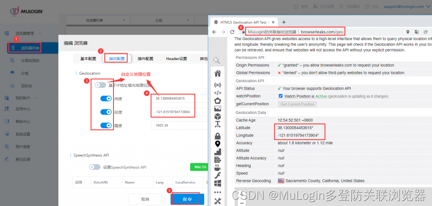
Task: Open the support@mulogin.com account dropdown
Action: pyautogui.click(x=407, y=6)
